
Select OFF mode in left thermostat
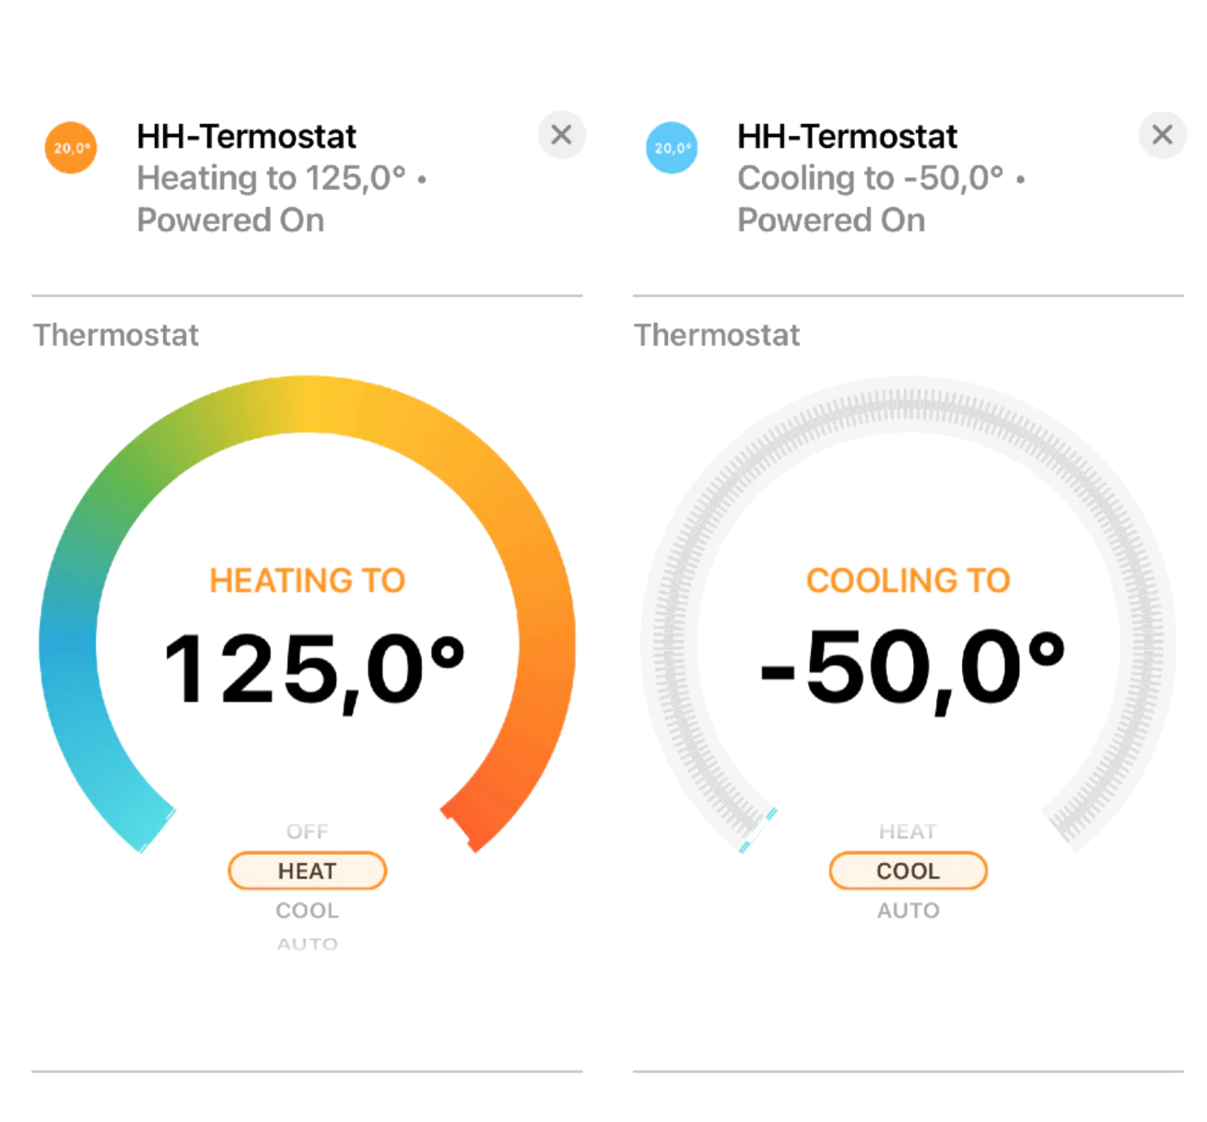(308, 831)
